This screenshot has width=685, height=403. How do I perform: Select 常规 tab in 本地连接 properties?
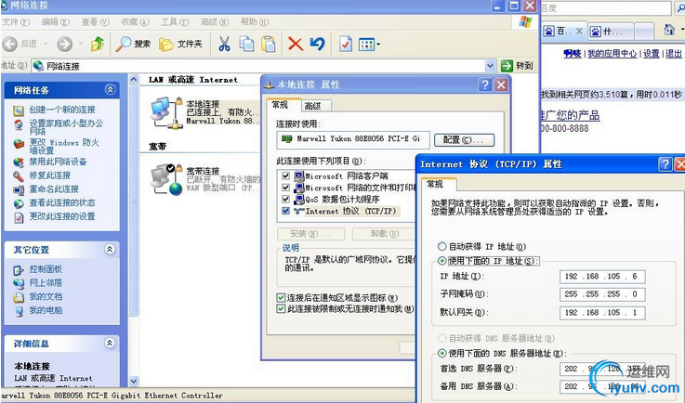pyautogui.click(x=283, y=105)
